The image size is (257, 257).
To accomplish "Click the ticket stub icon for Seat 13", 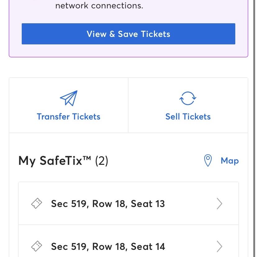I will [x=37, y=203].
